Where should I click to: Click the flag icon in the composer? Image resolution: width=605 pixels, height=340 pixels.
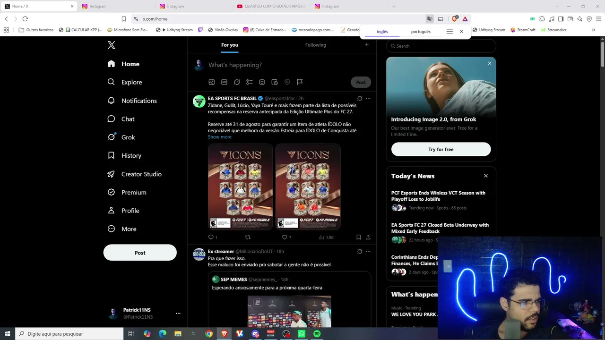(300, 82)
